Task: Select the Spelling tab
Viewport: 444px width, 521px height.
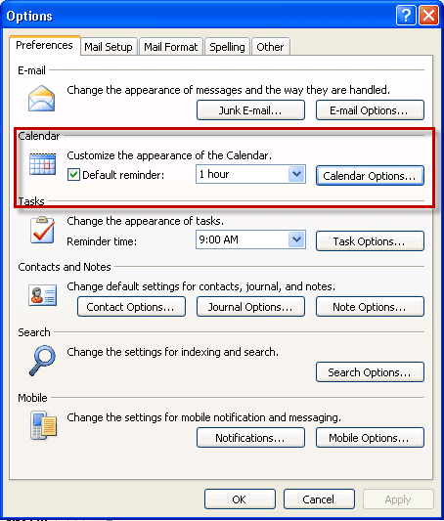Action: tap(227, 47)
